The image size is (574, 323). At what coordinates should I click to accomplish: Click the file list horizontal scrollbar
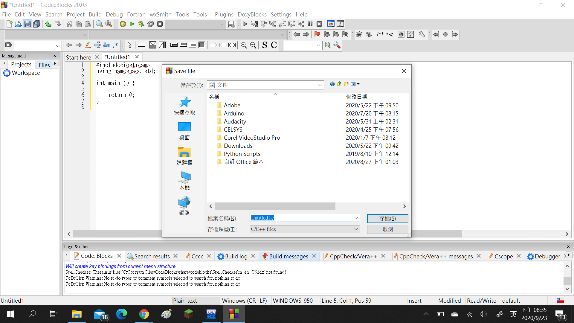coord(275,206)
